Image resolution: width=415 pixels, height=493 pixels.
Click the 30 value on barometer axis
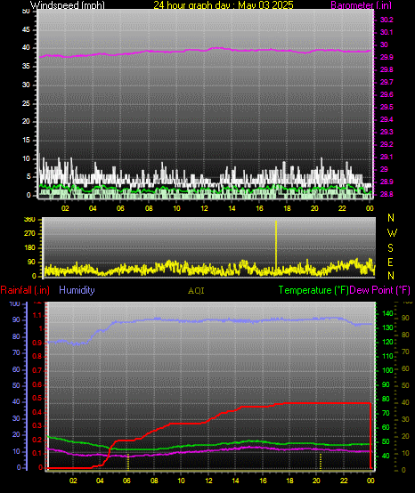point(384,44)
